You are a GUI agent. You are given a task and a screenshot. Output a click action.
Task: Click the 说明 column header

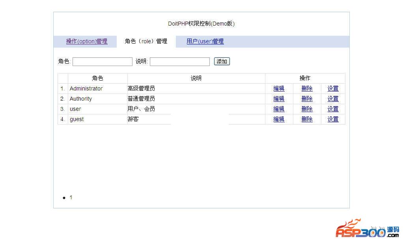pos(196,78)
